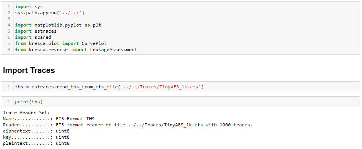Image resolution: width=362 pixels, height=149 pixels.
Task: Click line number 1 of print cell
Action: tap(9, 101)
